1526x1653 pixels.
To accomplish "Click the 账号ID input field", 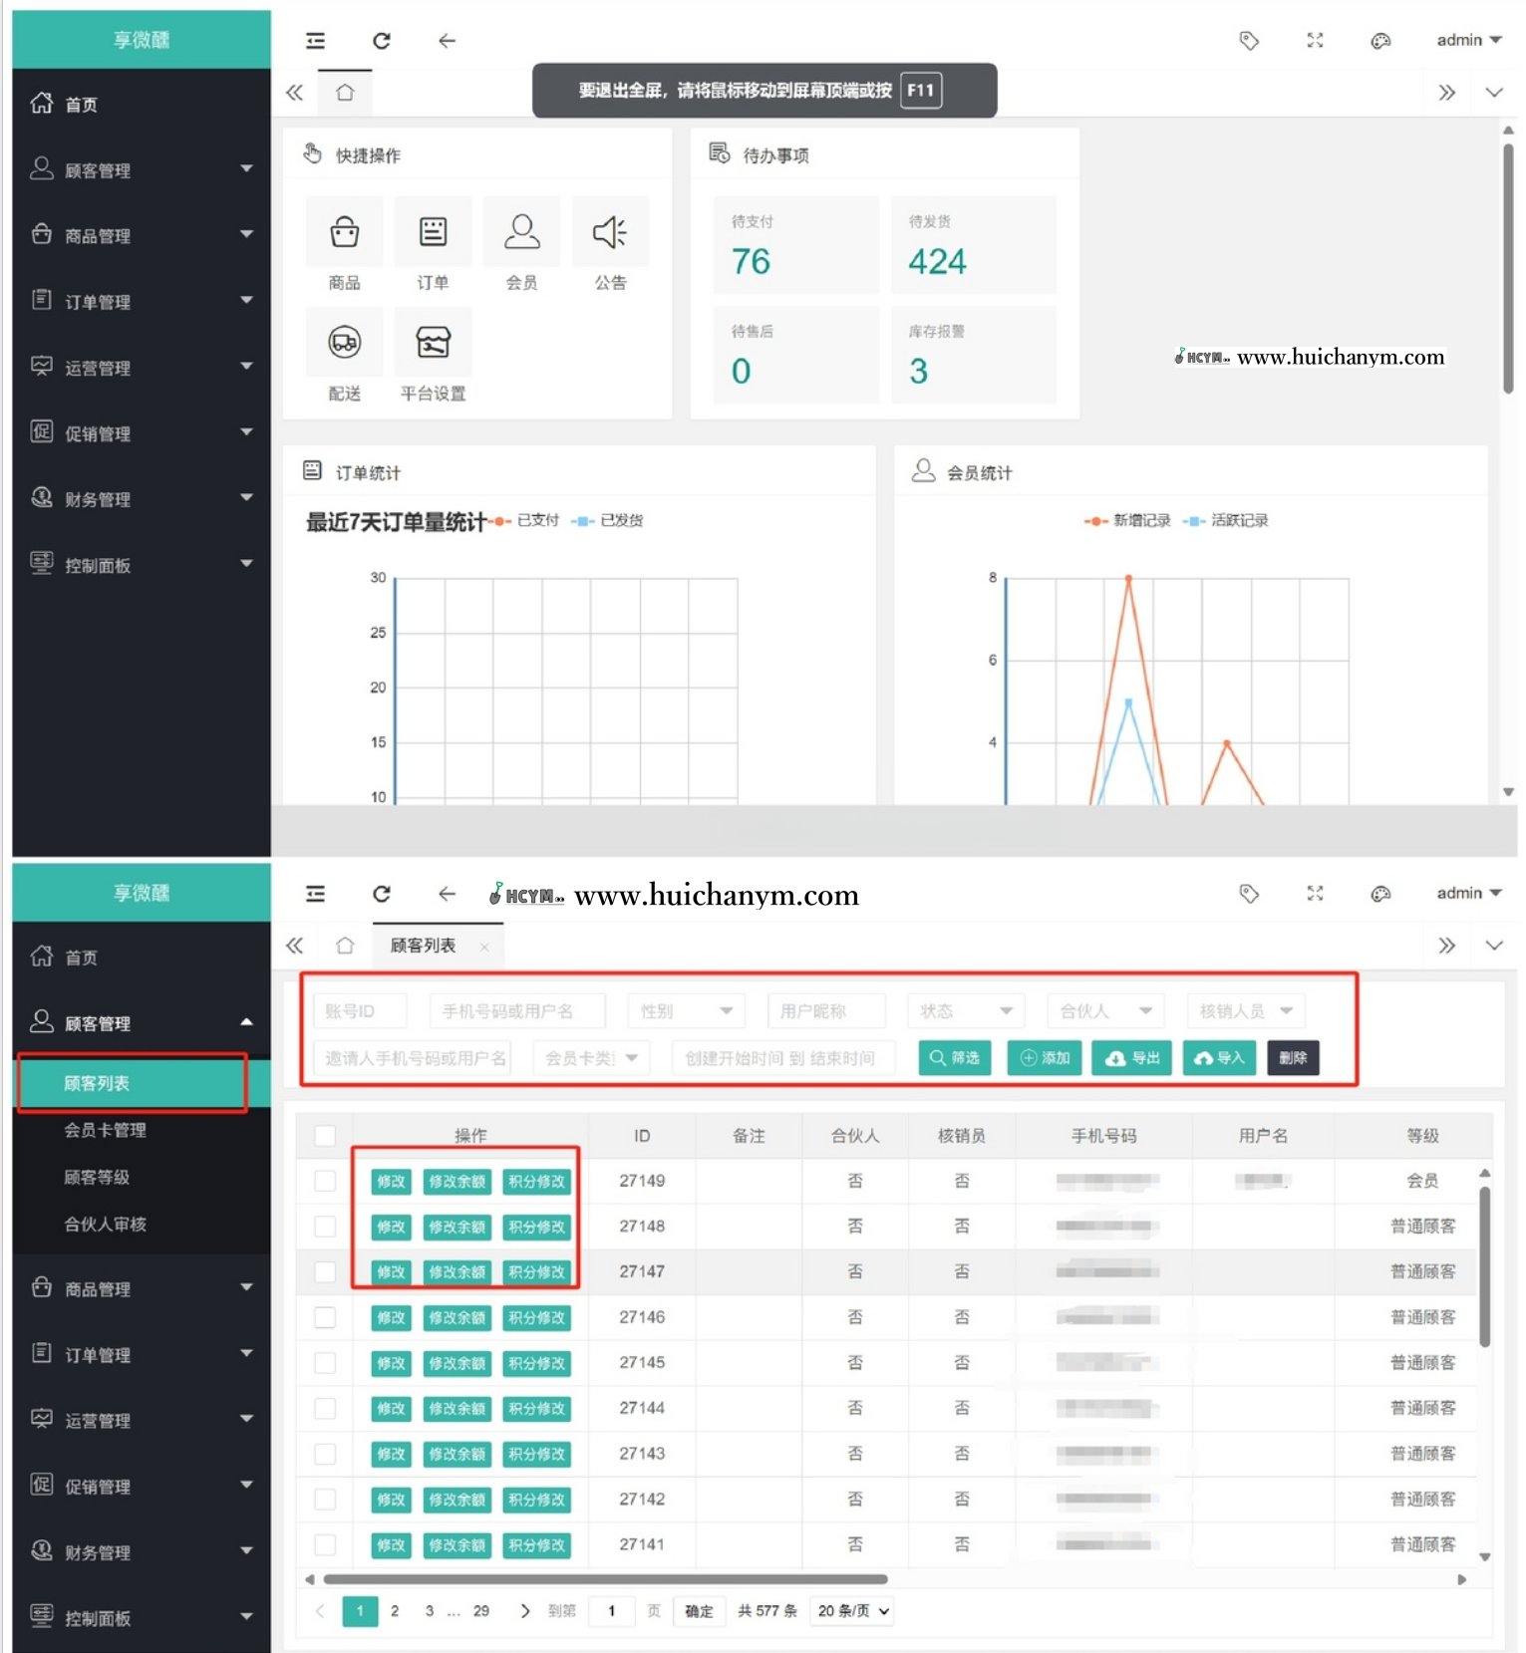I will [x=359, y=1011].
